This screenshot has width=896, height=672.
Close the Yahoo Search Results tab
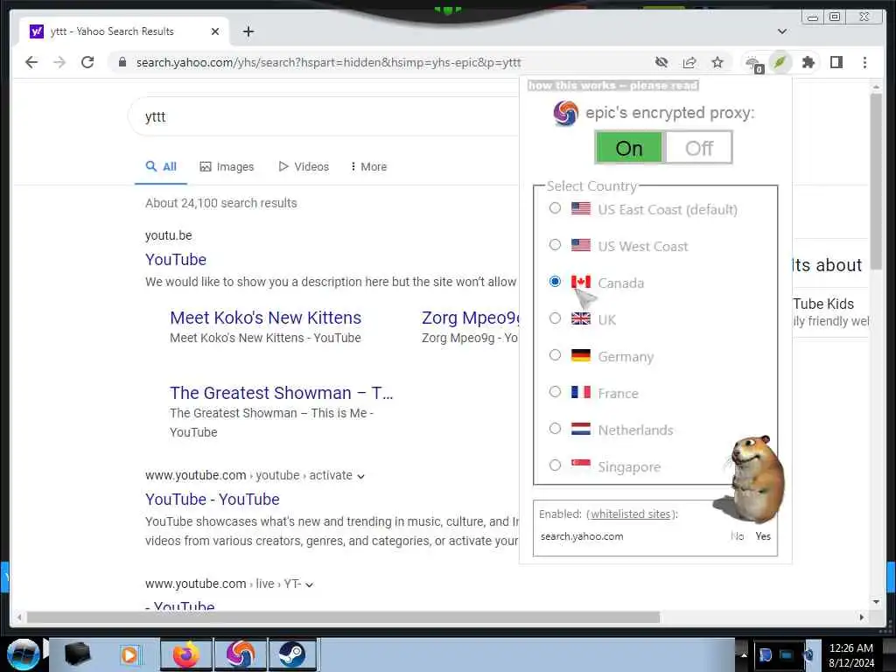tap(215, 31)
